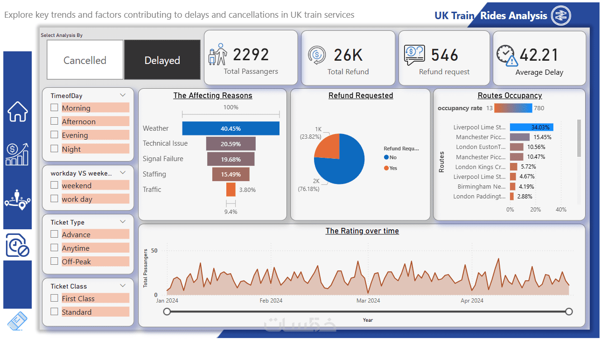Click the clock warning delay icon

point(507,56)
